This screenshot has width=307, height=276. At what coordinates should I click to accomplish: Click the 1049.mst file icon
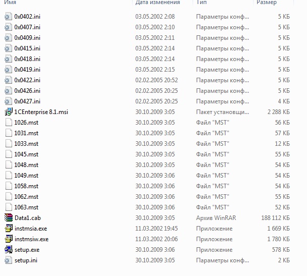[x=9, y=175]
